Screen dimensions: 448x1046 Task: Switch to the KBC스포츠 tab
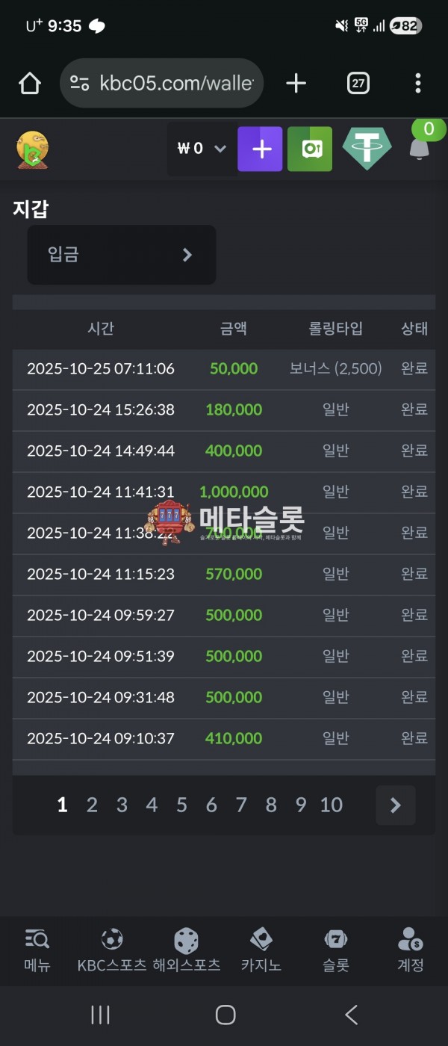tap(112, 950)
